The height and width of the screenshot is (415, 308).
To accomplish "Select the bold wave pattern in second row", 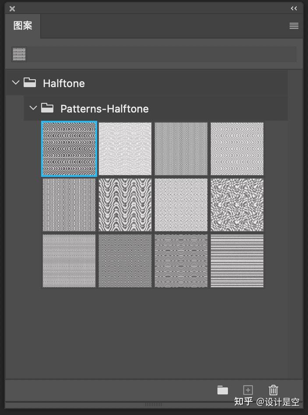I will (x=125, y=205).
